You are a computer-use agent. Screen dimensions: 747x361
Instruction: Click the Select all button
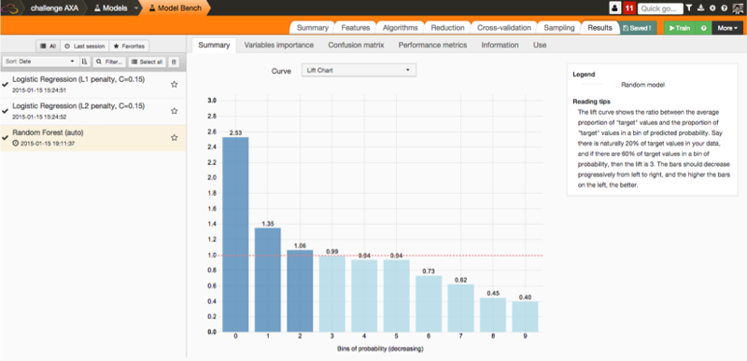click(148, 62)
